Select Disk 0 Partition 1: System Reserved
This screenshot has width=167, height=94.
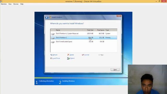[x=84, y=34]
